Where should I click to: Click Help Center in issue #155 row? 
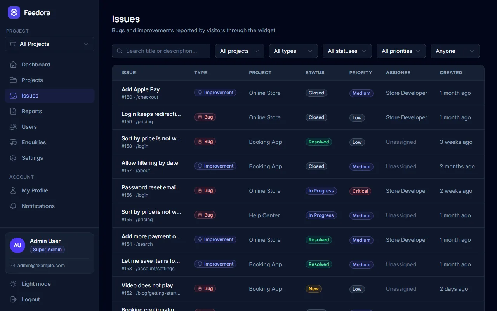264,215
